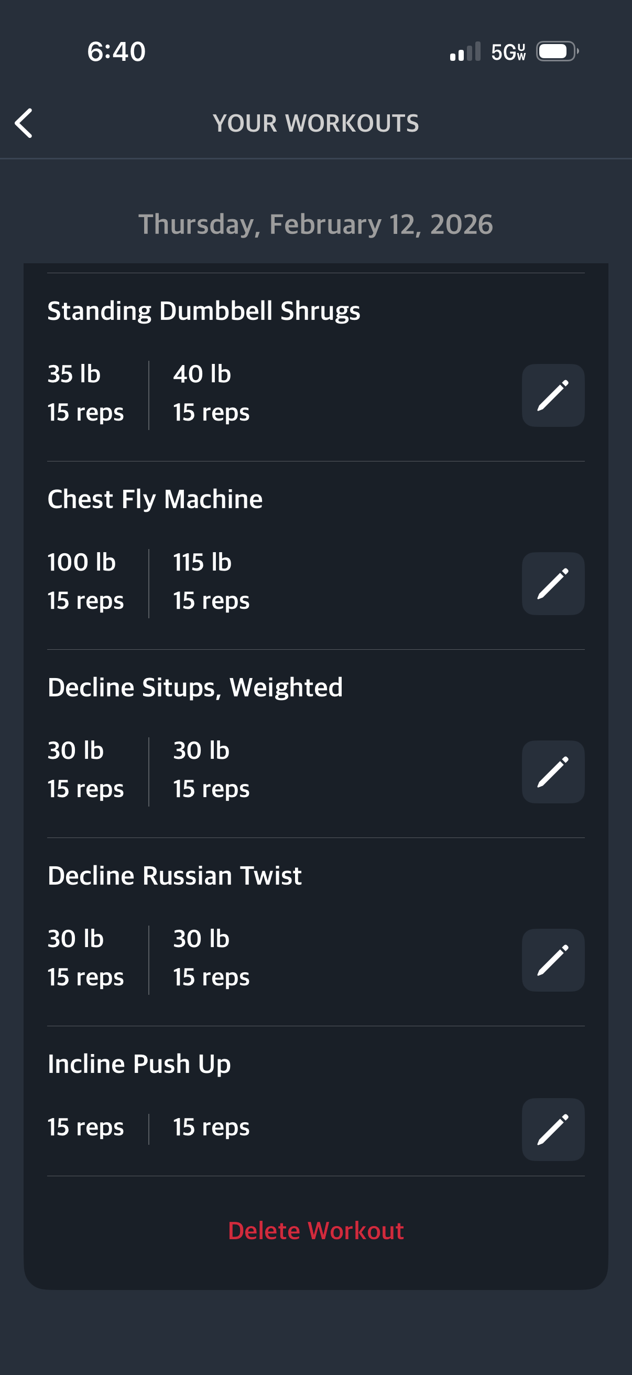Tap the 115 lb Chest Fly set
The height and width of the screenshot is (1375, 632).
tap(211, 581)
